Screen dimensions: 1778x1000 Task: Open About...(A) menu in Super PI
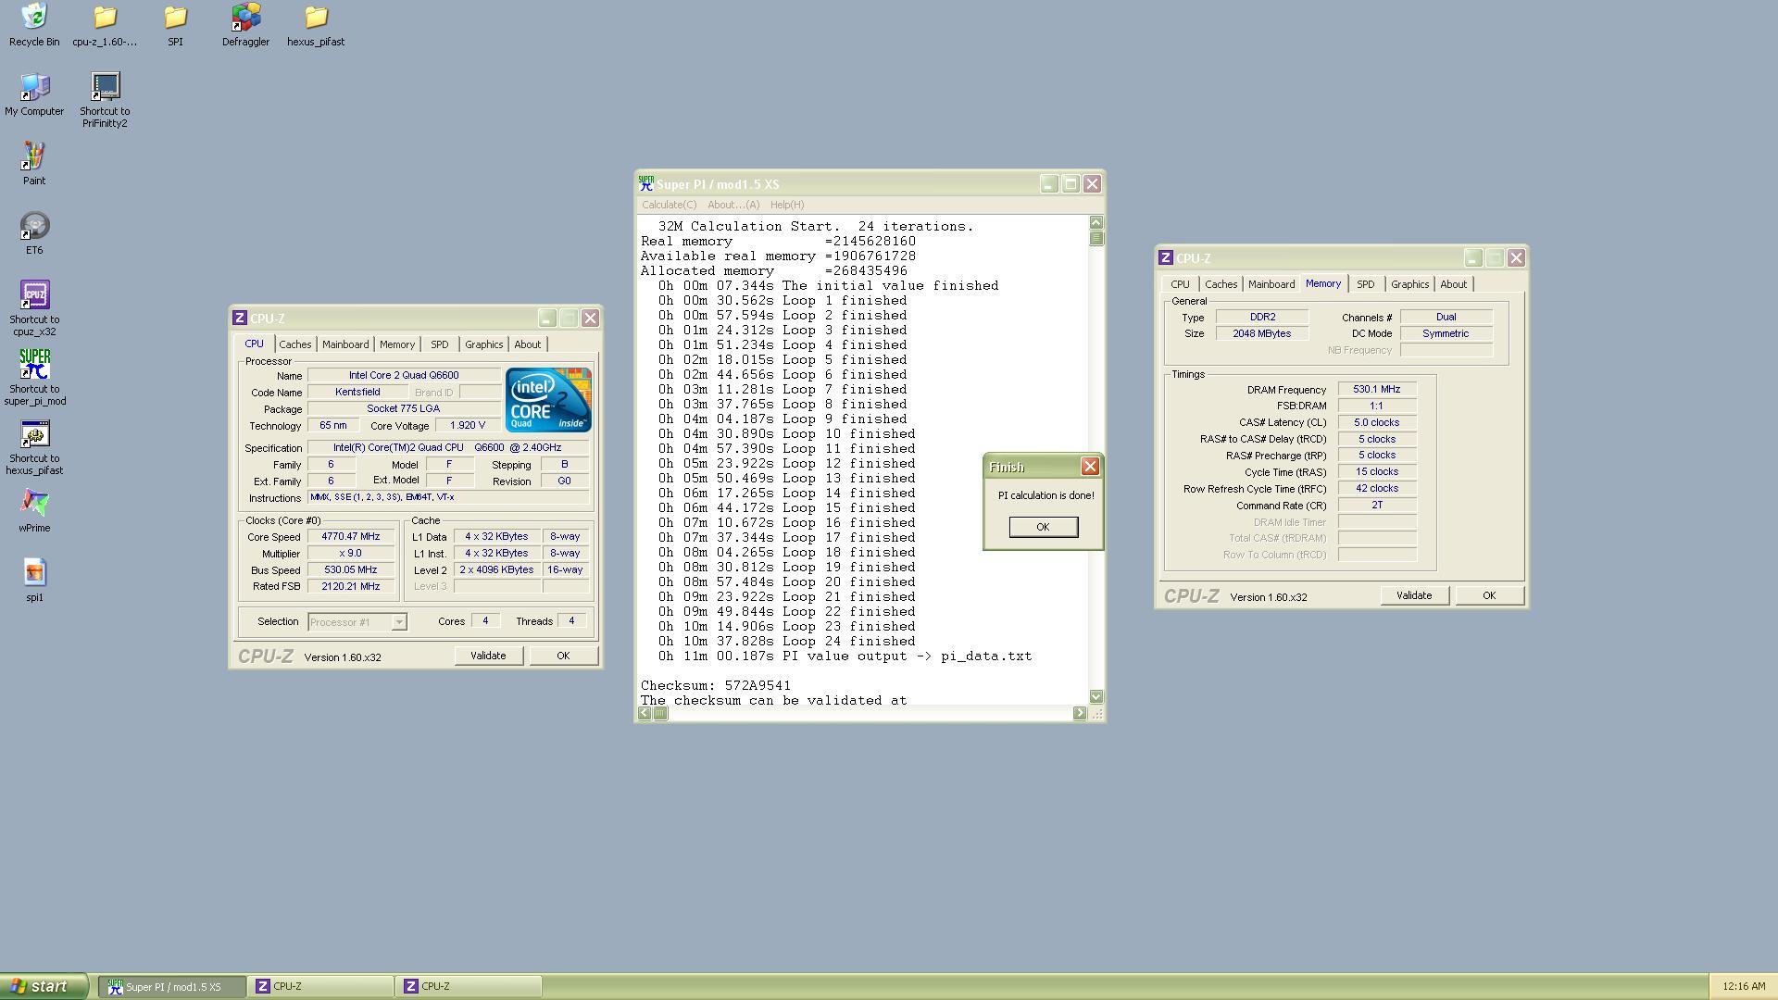coord(732,205)
